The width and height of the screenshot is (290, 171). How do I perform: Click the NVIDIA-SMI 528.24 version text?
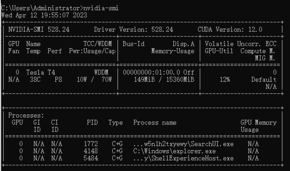point(39,29)
